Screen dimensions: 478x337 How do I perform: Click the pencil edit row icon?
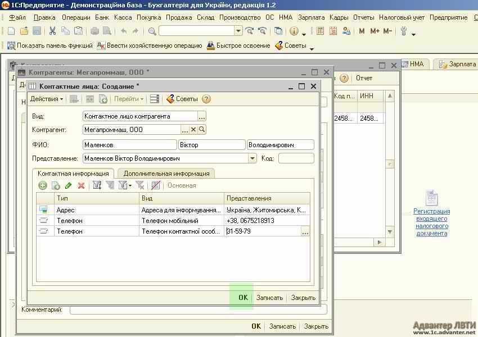coord(68,185)
